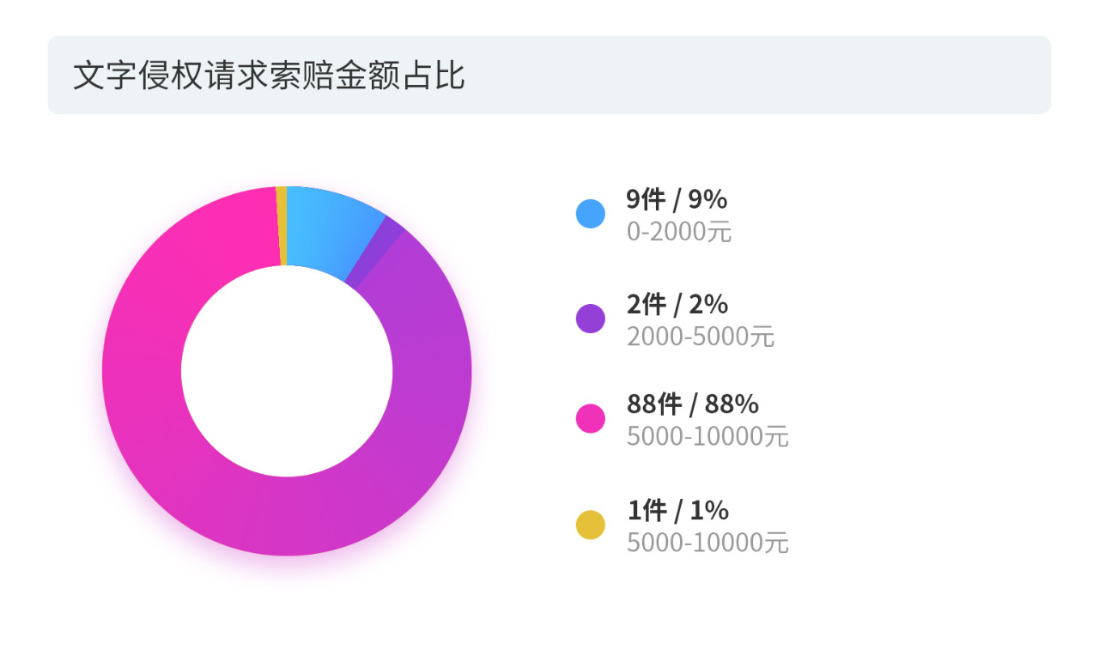Click the purple 2000-5000元 legend dot

[591, 319]
